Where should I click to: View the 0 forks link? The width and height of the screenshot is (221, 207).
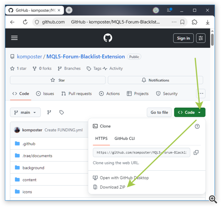[42, 68]
